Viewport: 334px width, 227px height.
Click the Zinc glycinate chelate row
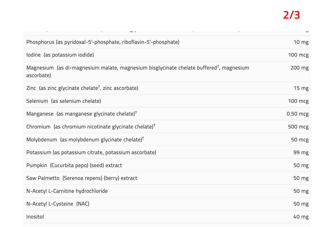coord(167,88)
